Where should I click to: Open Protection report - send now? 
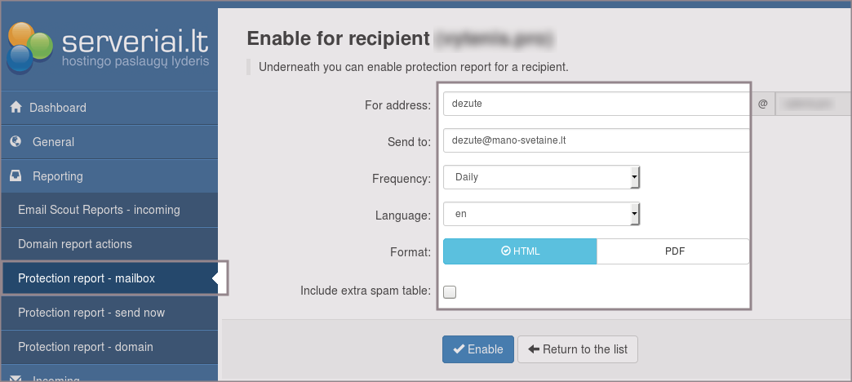91,313
